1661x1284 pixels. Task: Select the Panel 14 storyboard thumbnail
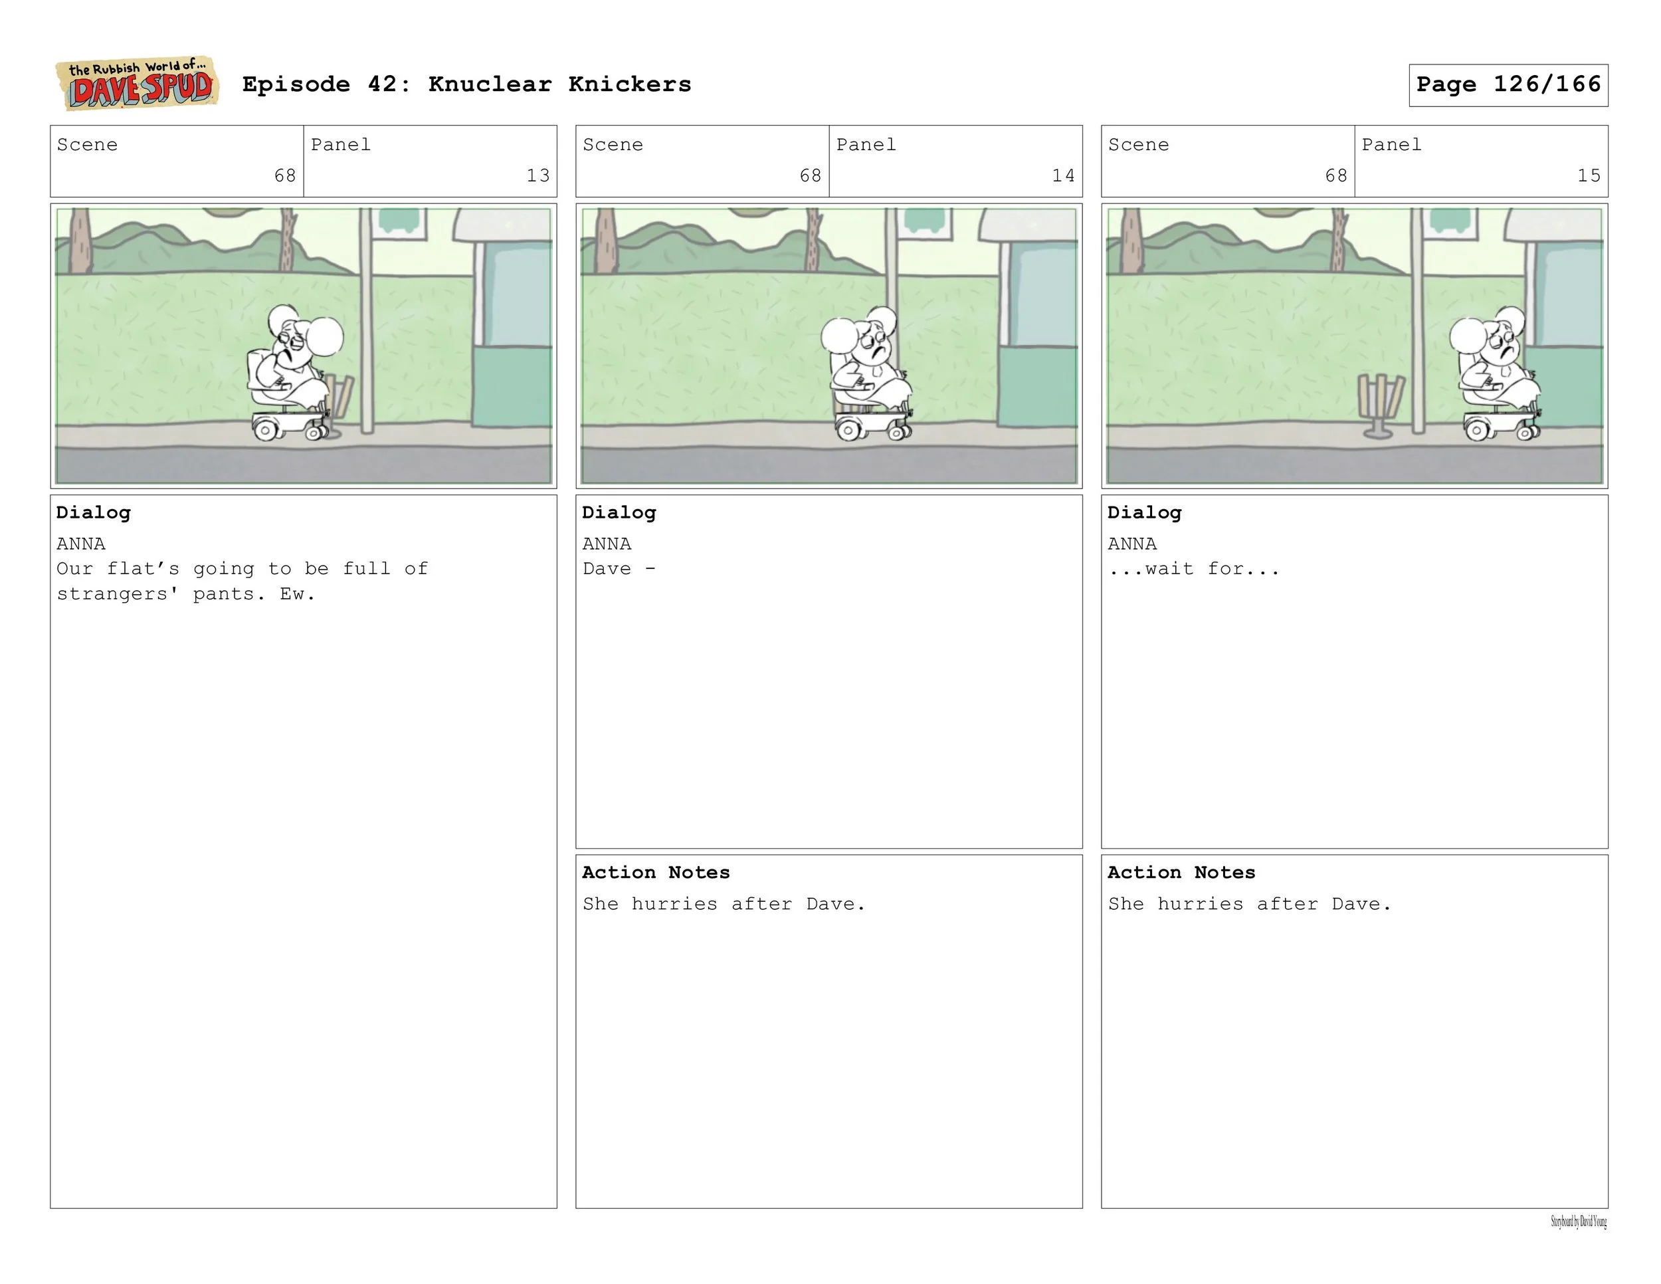829,346
